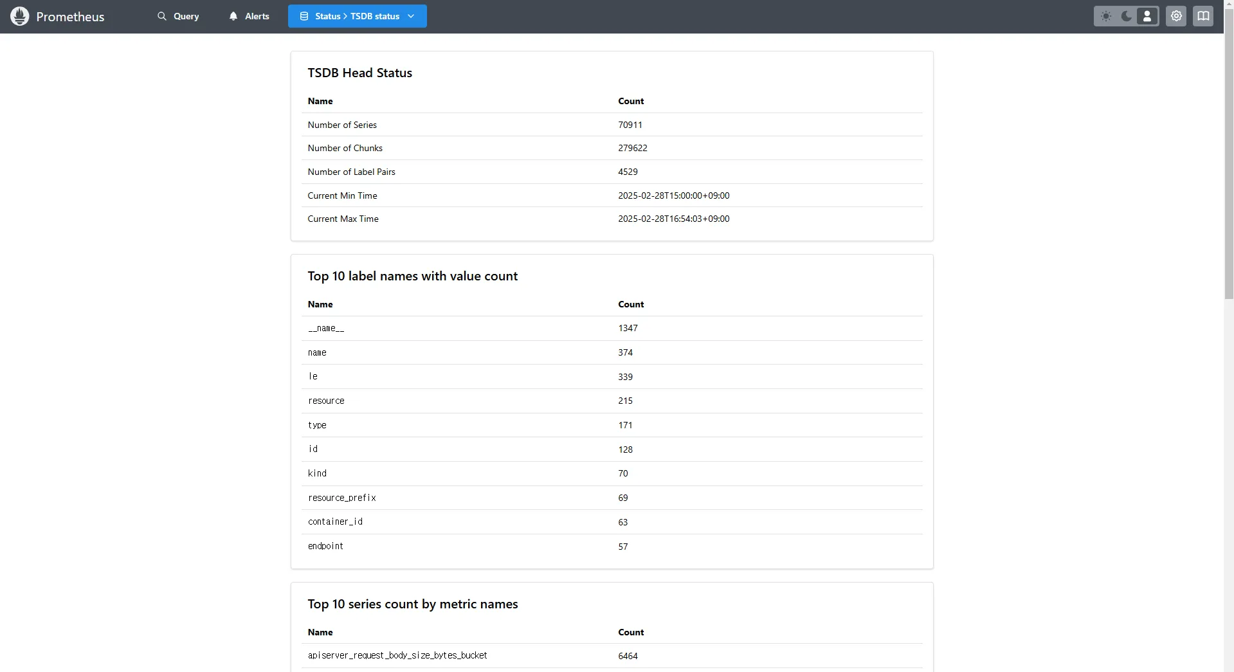
Task: Open the Status > TSDB status dropdown
Action: [x=357, y=16]
